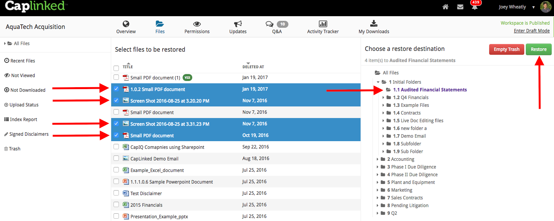This screenshot has width=554, height=221.
Task: Expand the 2 Accounting folder arrow
Action: click(378, 159)
